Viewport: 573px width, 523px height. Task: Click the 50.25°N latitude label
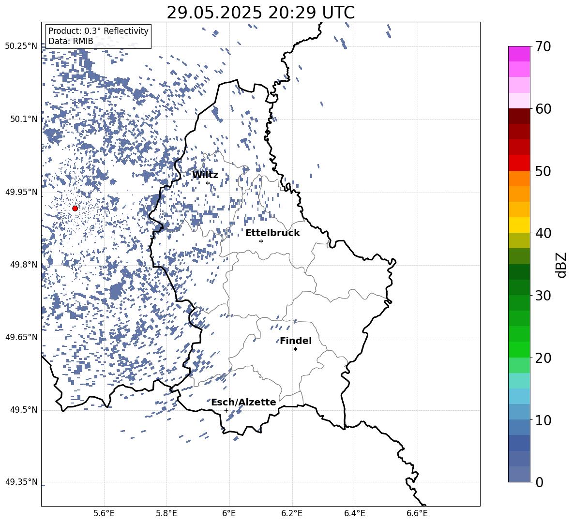[x=21, y=46]
